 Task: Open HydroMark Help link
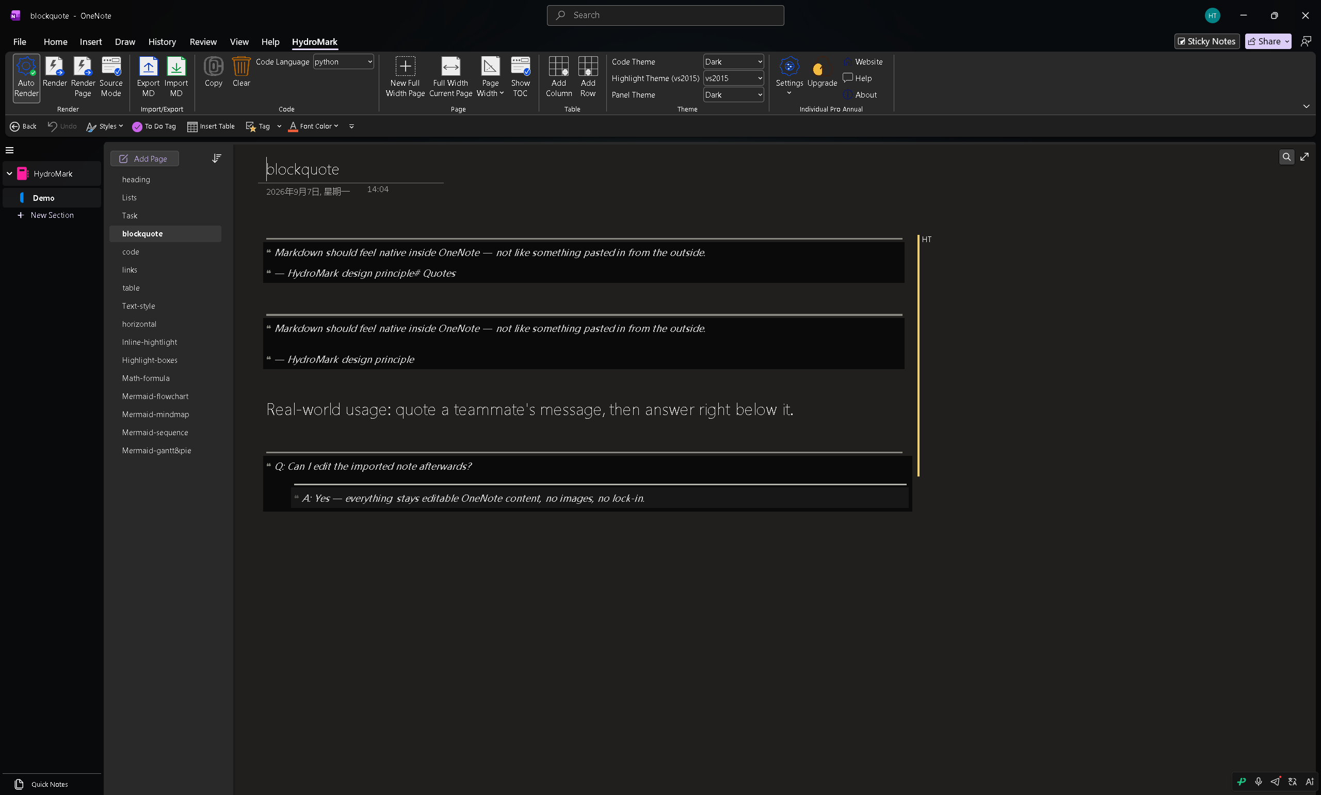click(857, 78)
